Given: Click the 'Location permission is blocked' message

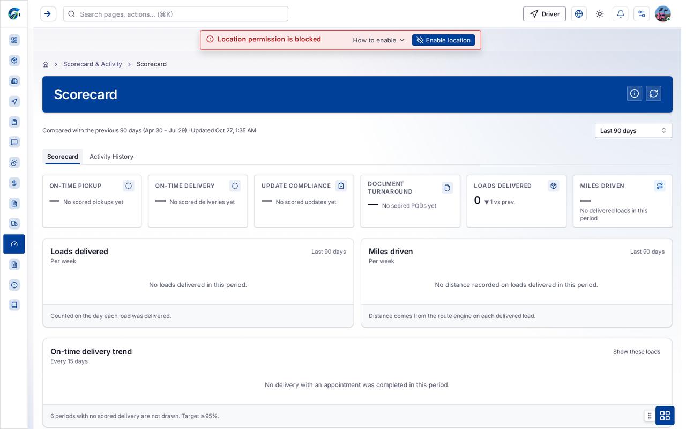Looking at the screenshot, I should tap(269, 39).
